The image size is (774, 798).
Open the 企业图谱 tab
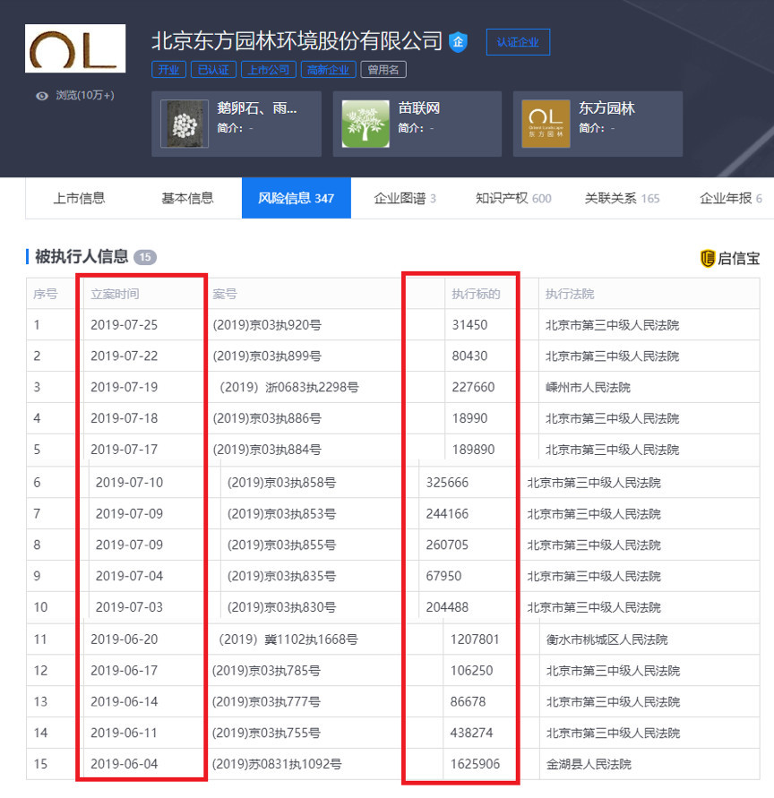405,198
